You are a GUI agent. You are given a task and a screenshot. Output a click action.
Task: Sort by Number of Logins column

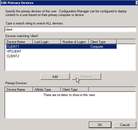75,42
